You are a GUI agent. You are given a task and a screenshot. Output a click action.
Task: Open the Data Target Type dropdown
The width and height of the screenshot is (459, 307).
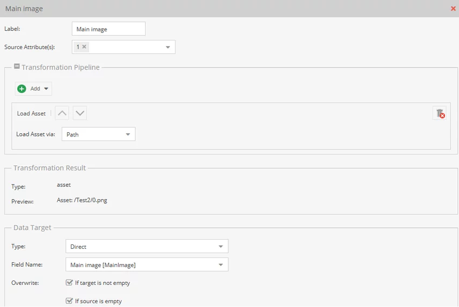click(x=147, y=247)
